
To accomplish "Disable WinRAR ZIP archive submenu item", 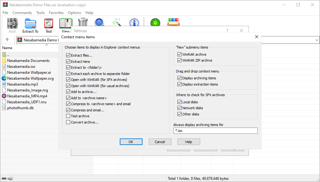I will [179, 60].
